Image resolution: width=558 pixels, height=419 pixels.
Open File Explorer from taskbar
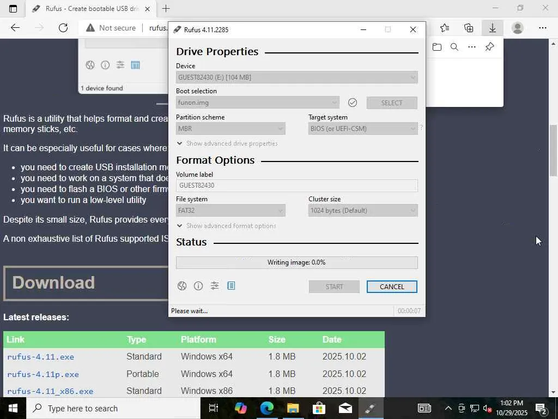(293, 408)
